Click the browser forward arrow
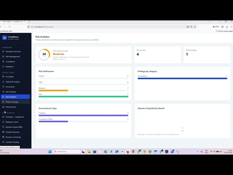Screen dimensions: 233x175 click(5, 27)
